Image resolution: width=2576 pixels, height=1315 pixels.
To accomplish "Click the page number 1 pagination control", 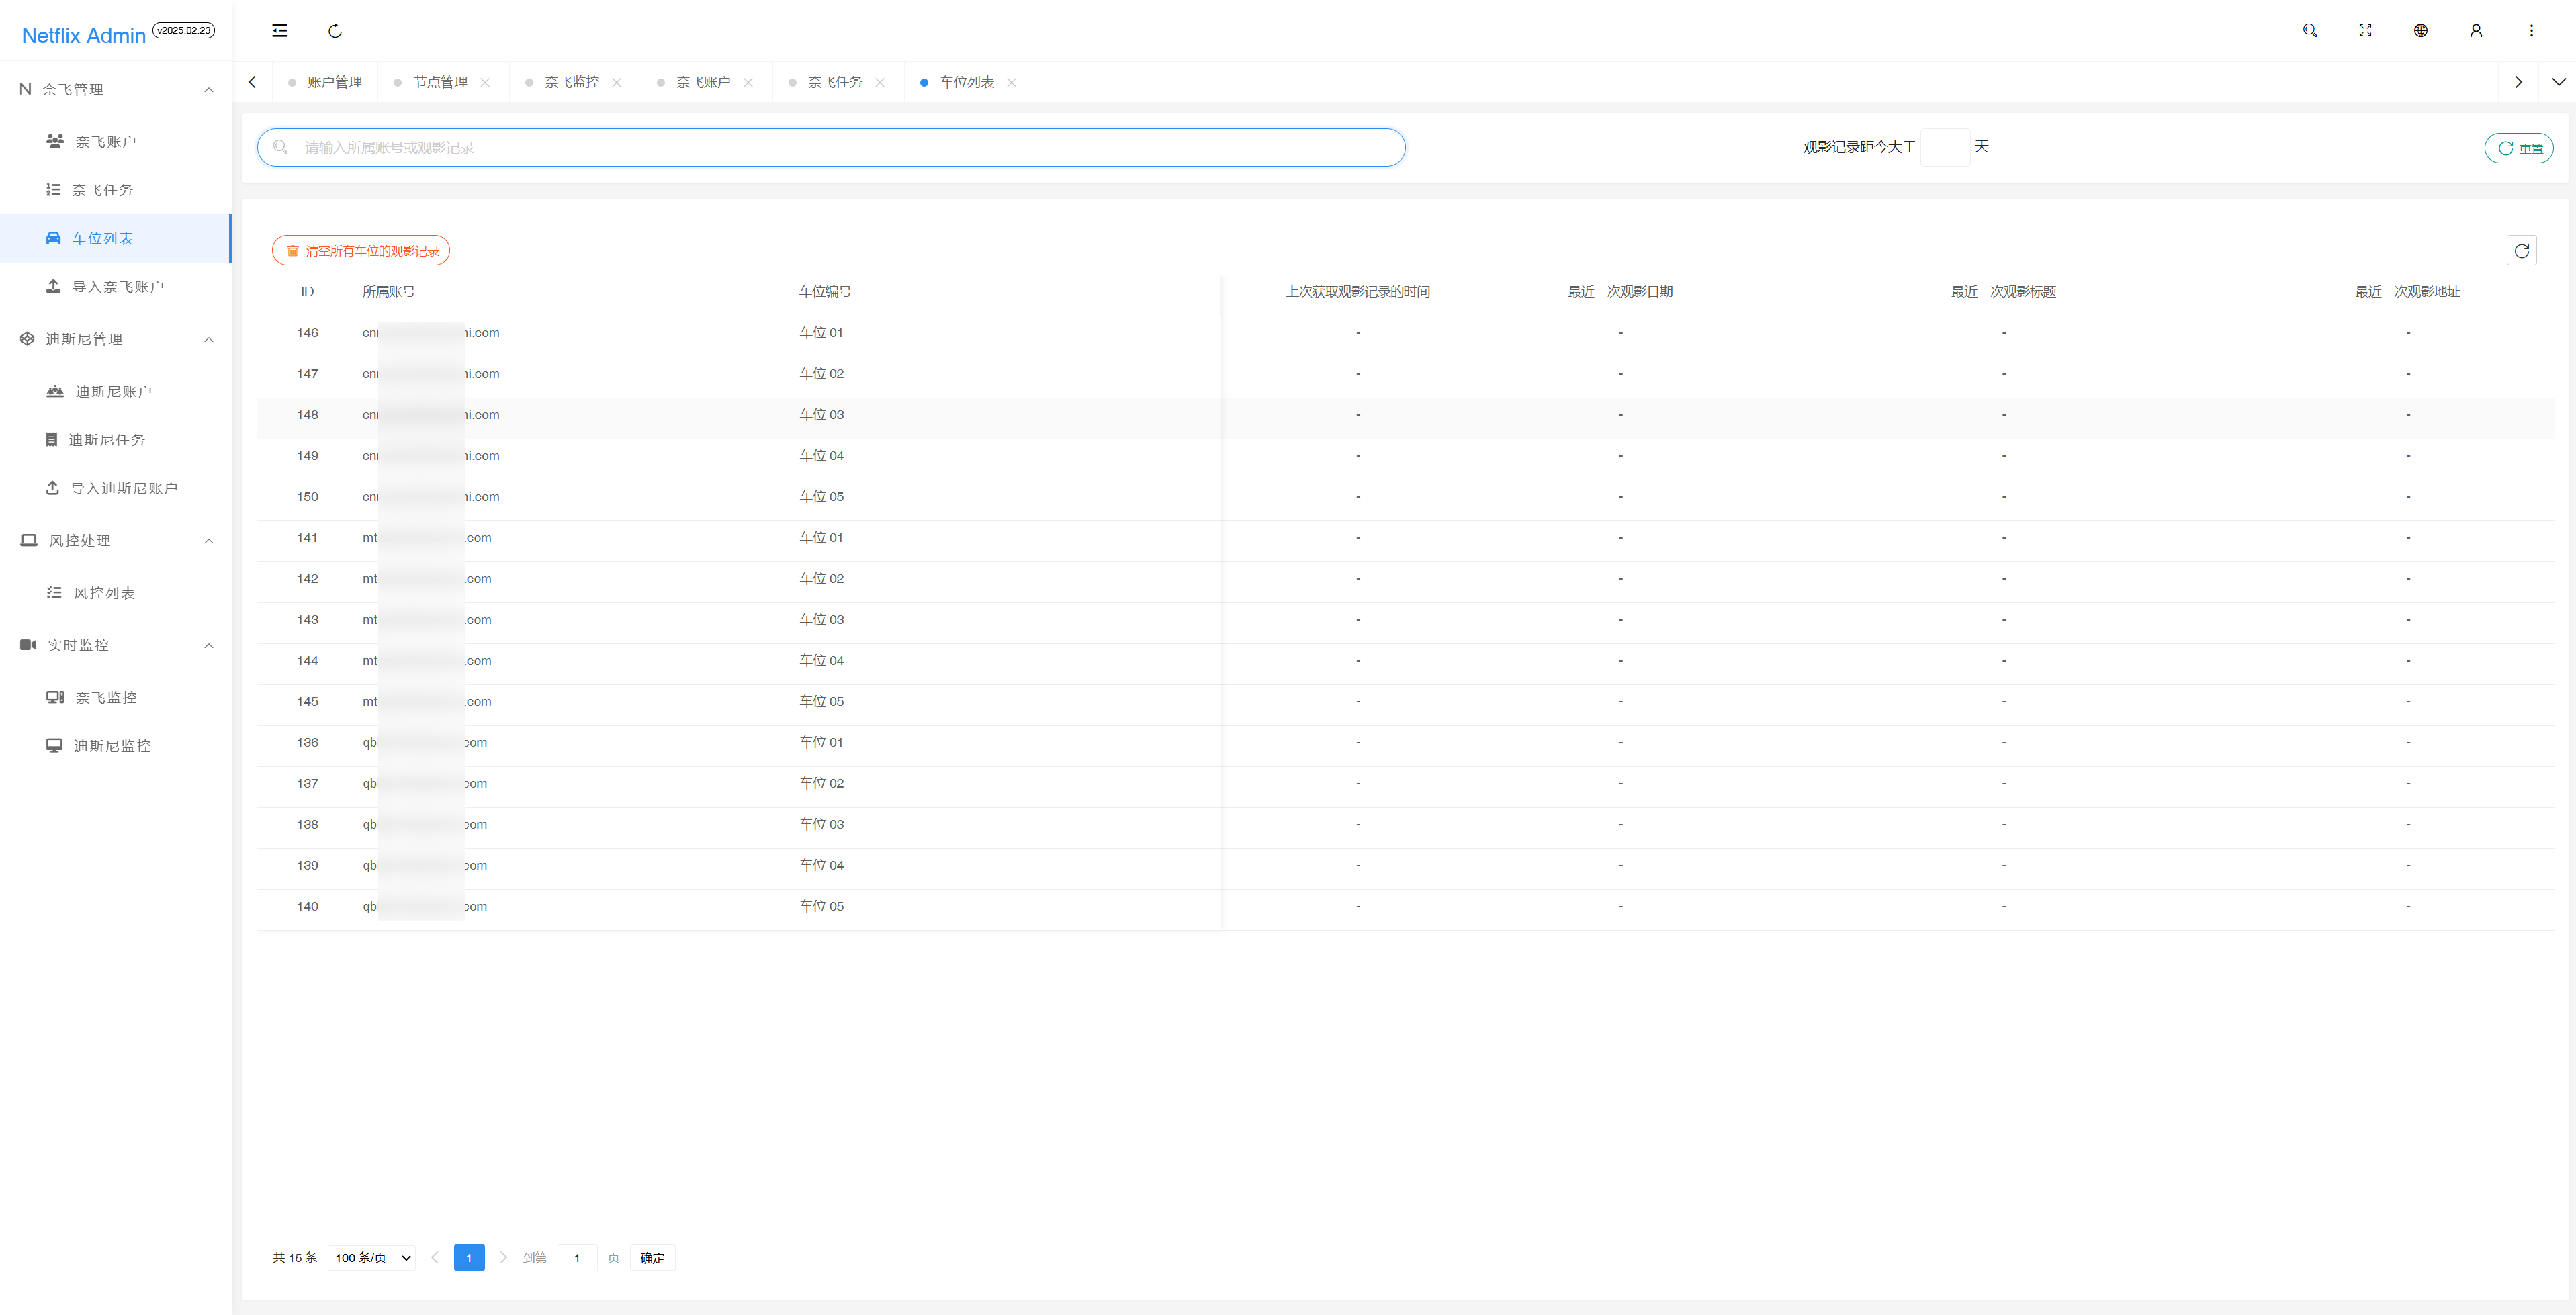I will pyautogui.click(x=470, y=1258).
